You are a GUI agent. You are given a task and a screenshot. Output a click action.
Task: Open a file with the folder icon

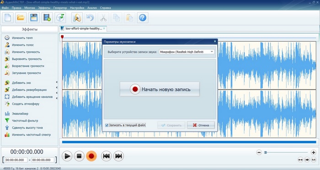[21, 18]
